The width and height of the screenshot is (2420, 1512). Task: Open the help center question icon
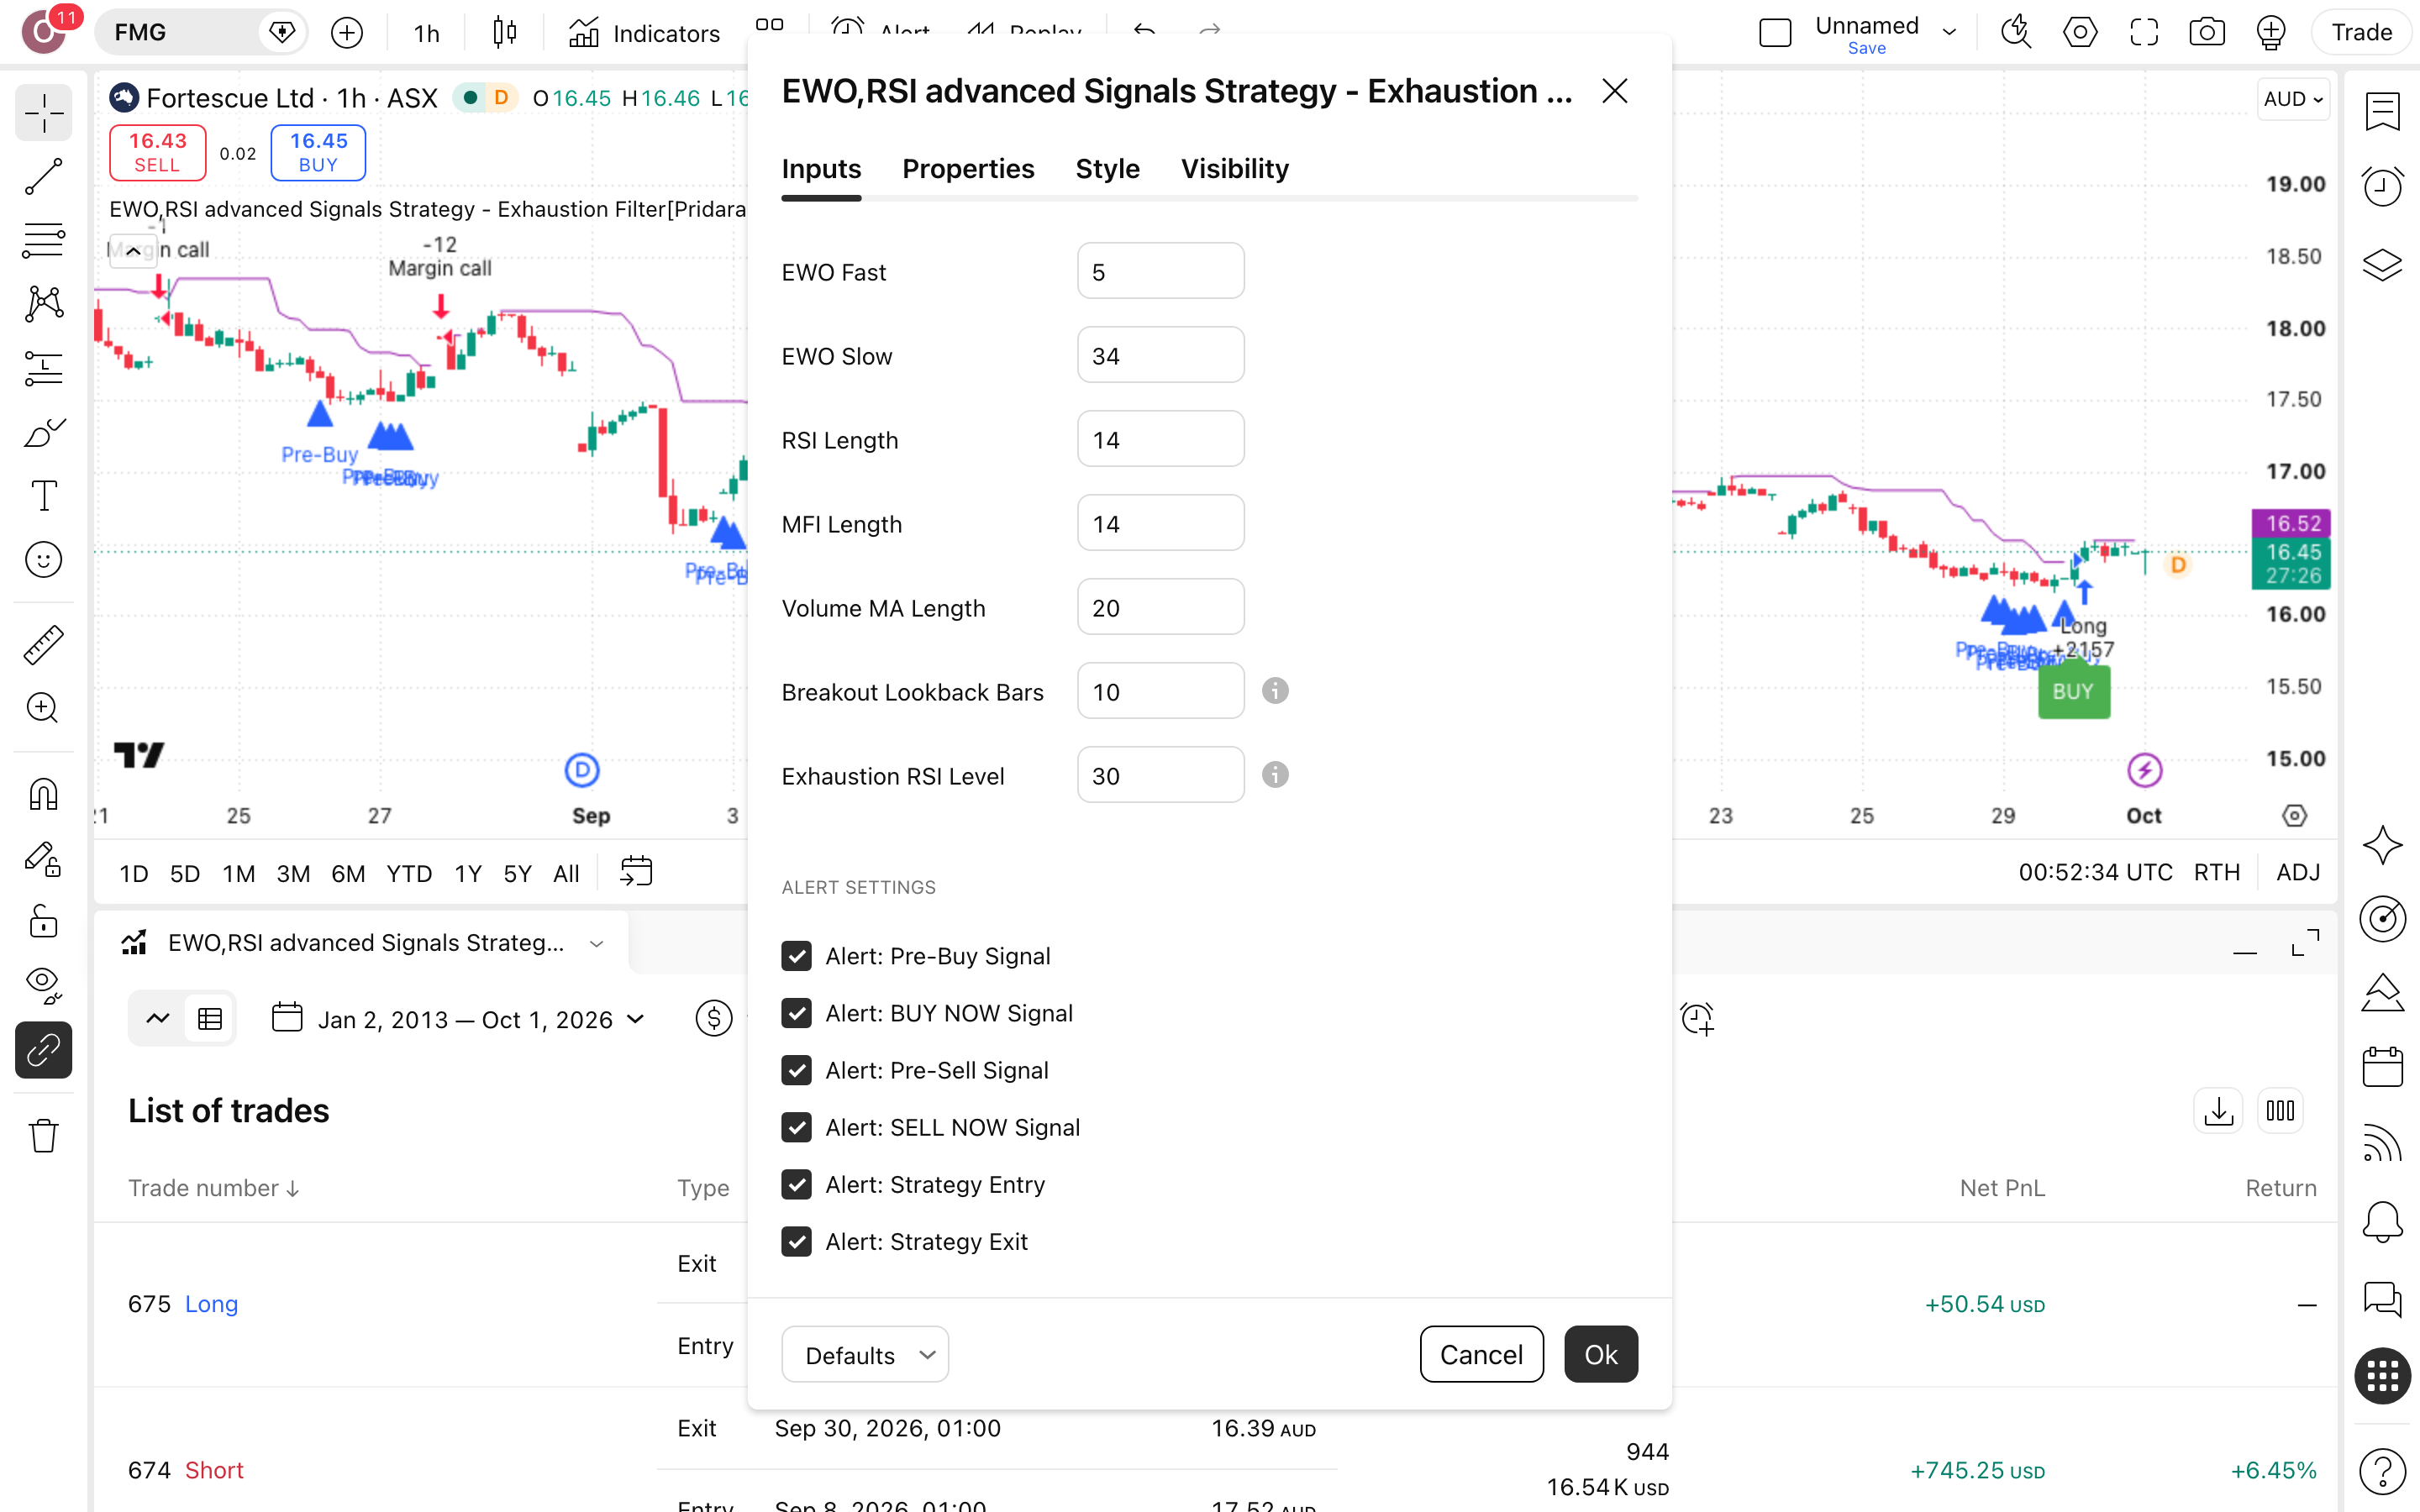2382,1471
